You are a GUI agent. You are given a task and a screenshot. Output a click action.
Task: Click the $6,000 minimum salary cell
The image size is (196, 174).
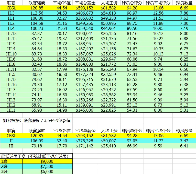coord(47,171)
